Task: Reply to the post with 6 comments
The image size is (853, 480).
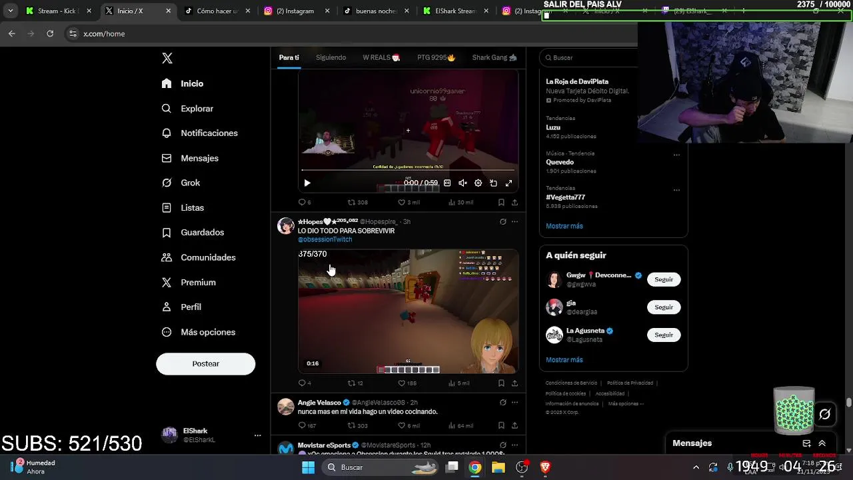Action: coord(305,202)
